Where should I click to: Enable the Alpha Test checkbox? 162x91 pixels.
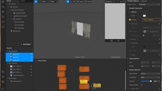[x=159, y=89]
